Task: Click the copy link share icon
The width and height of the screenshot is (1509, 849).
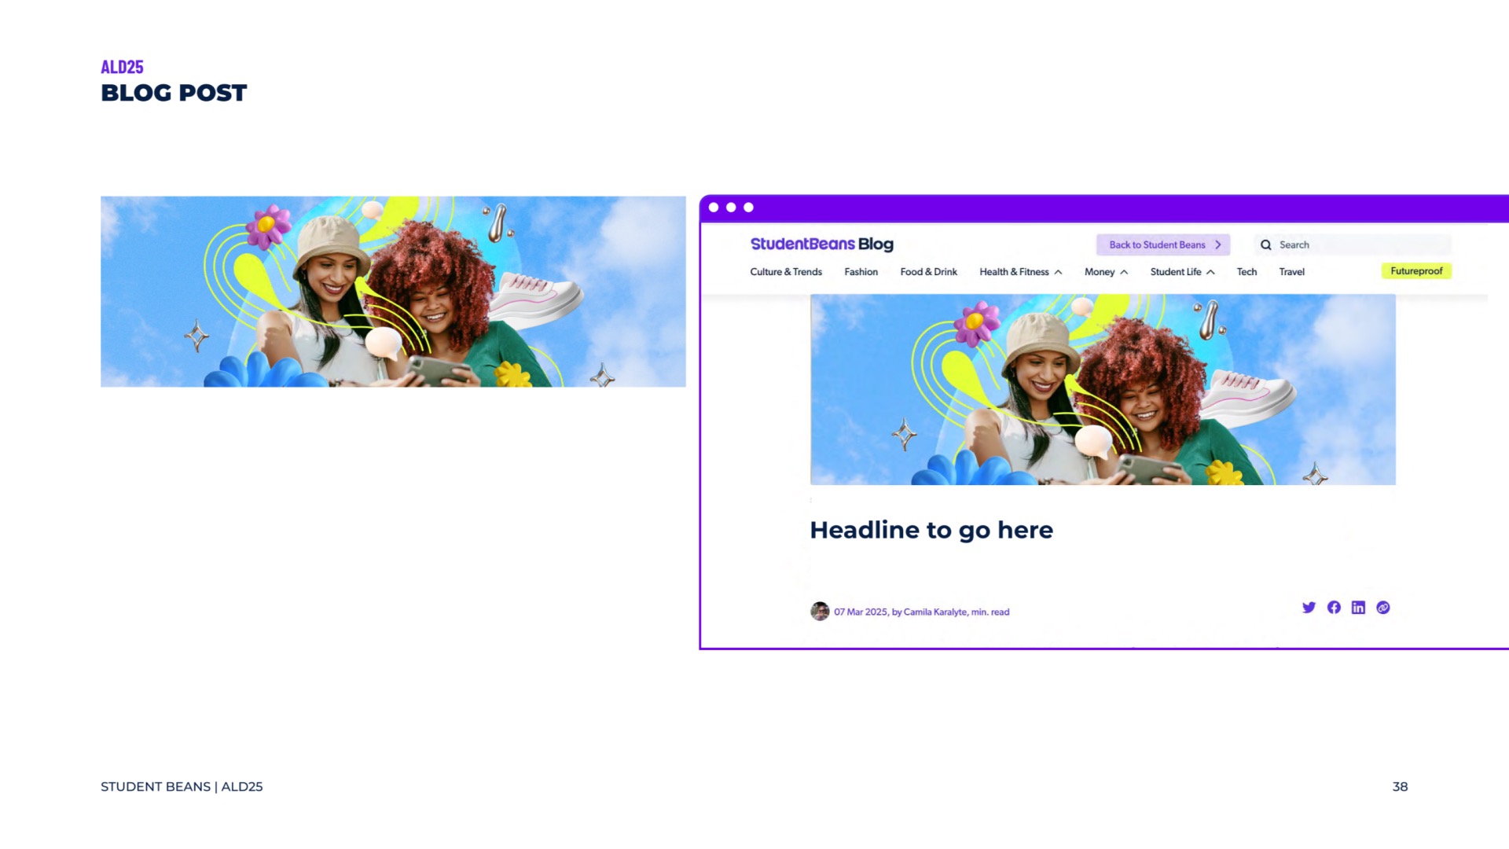Action: (x=1383, y=608)
